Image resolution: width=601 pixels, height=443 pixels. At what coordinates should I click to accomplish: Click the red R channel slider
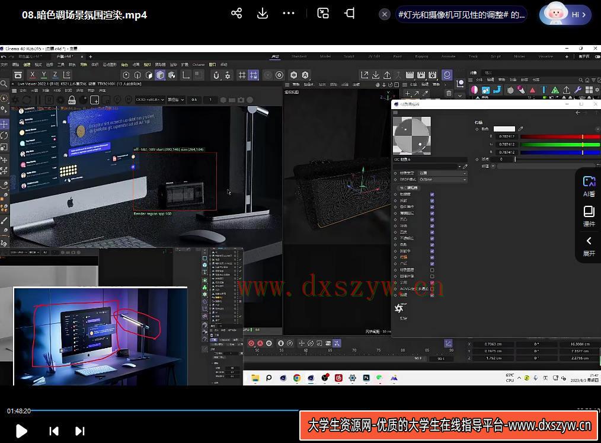pos(560,136)
